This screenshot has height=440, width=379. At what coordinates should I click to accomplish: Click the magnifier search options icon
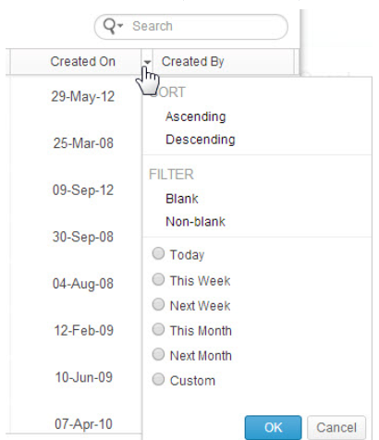(113, 26)
